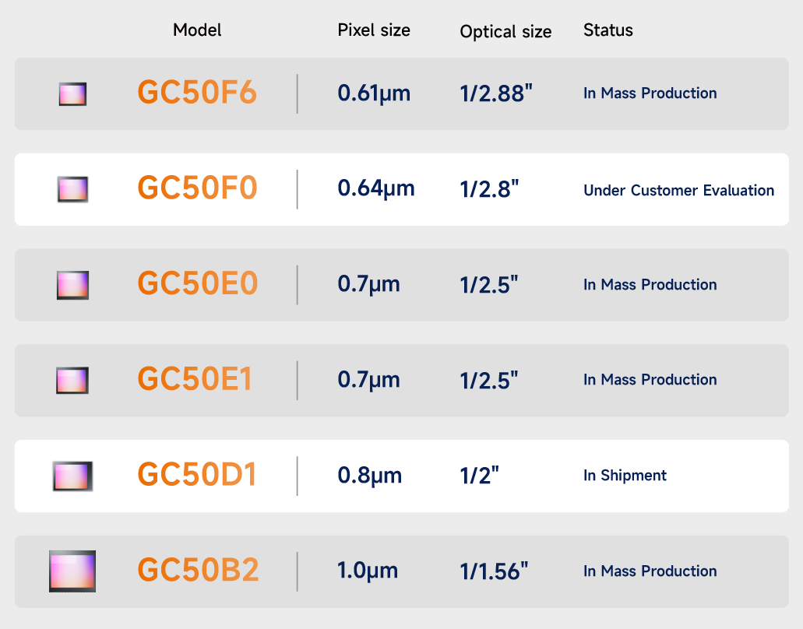Click the 1/1.56" optical size value
803x629 pixels.
(495, 571)
